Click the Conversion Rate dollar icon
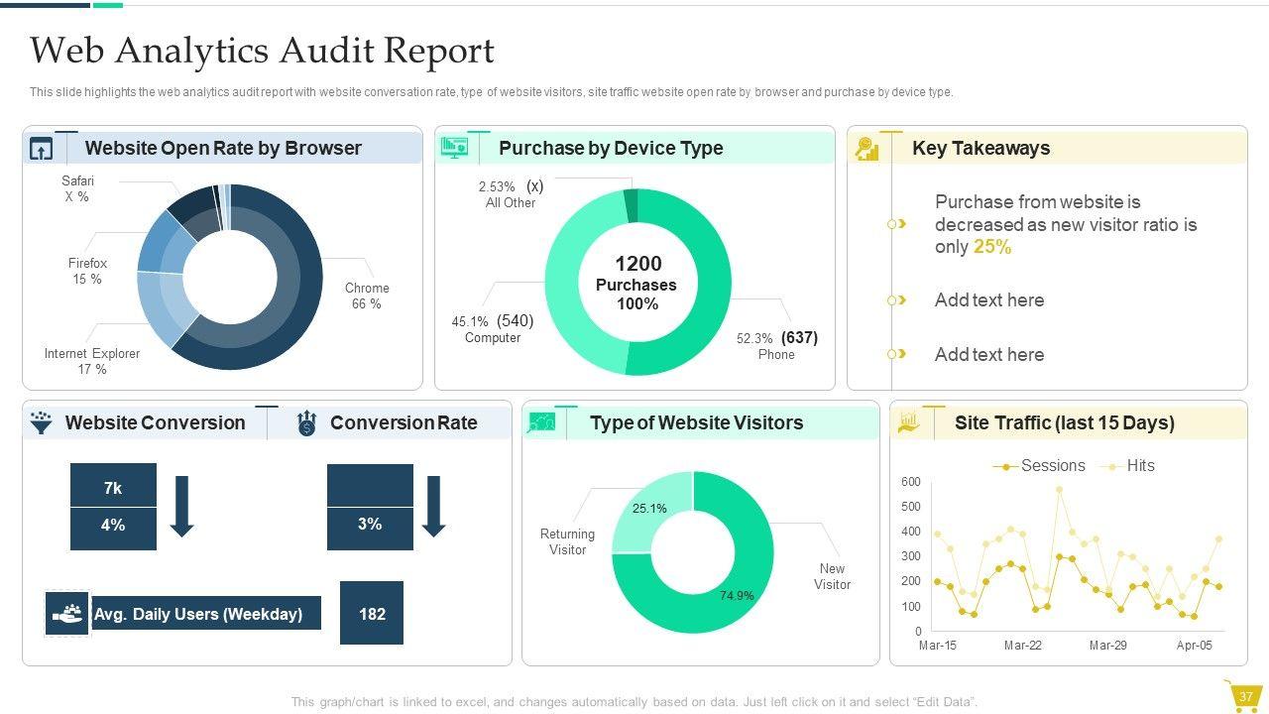Screen dimensions: 1269x714 tap(306, 423)
